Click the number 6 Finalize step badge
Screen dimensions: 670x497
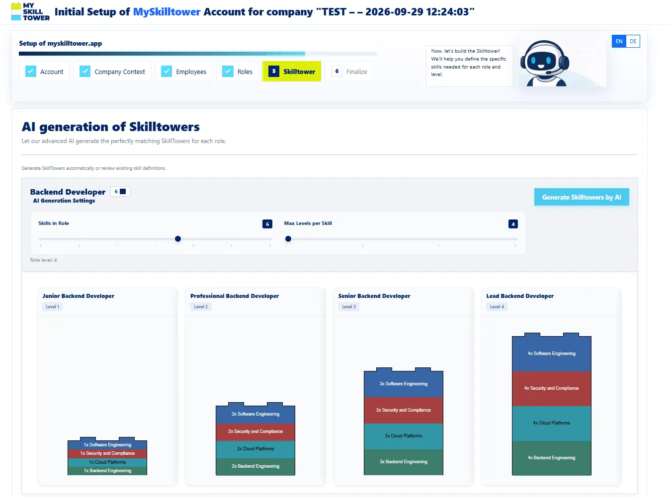pos(337,71)
